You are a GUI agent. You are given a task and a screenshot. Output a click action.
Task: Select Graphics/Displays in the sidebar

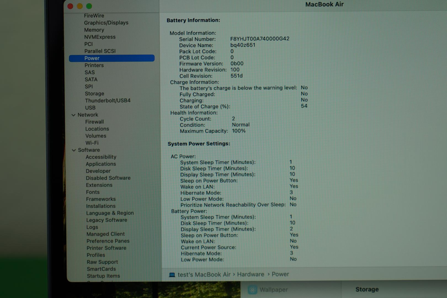[x=106, y=23]
